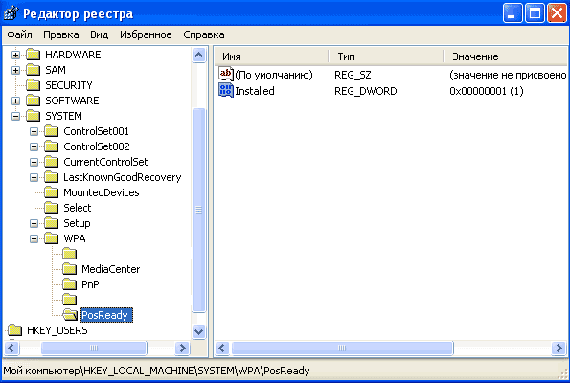Viewport: 570px width, 383px height.
Task: Click the DWORD icon for Installed
Action: point(226,90)
